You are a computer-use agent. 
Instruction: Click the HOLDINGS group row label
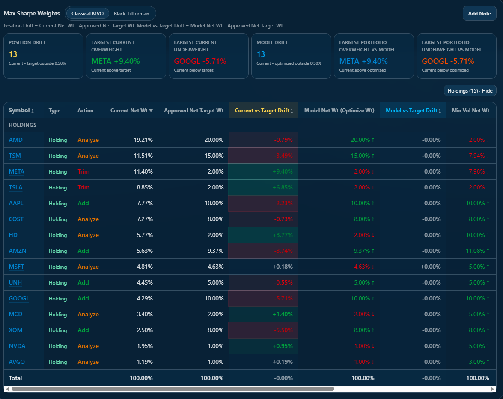tap(22, 125)
